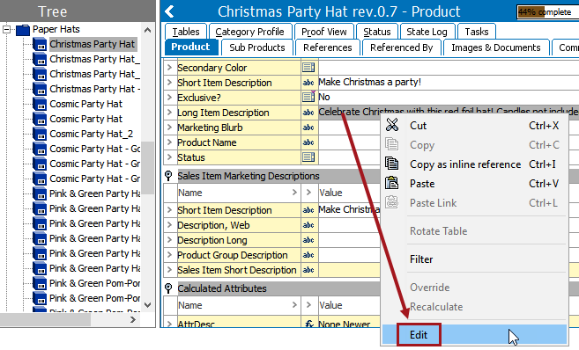Image resolution: width=579 pixels, height=350 pixels.
Task: Choose Cut from the context menu
Action: coord(474,126)
